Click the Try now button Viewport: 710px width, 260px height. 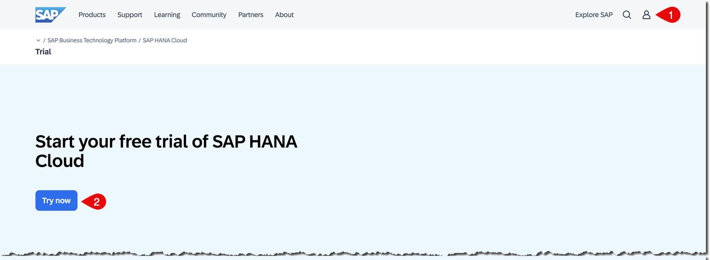pyautogui.click(x=56, y=200)
